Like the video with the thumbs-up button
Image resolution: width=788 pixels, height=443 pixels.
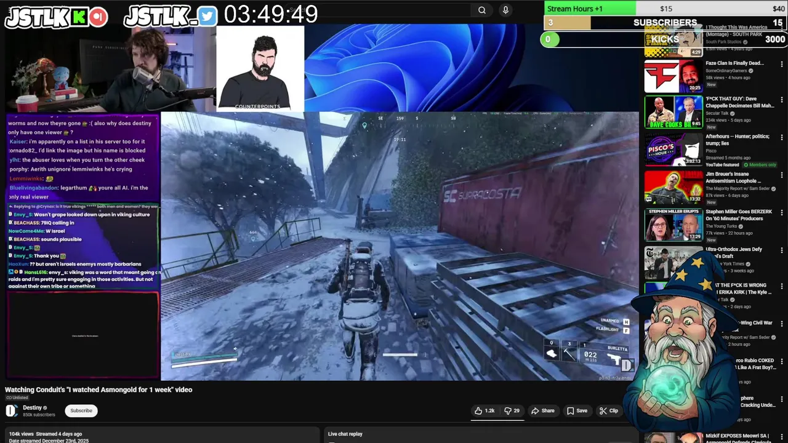(x=484, y=410)
